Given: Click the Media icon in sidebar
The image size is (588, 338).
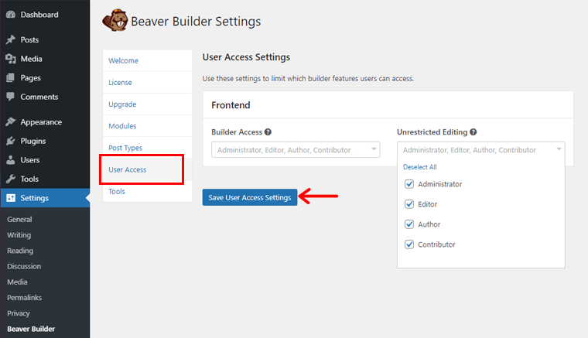Looking at the screenshot, I should click(10, 59).
